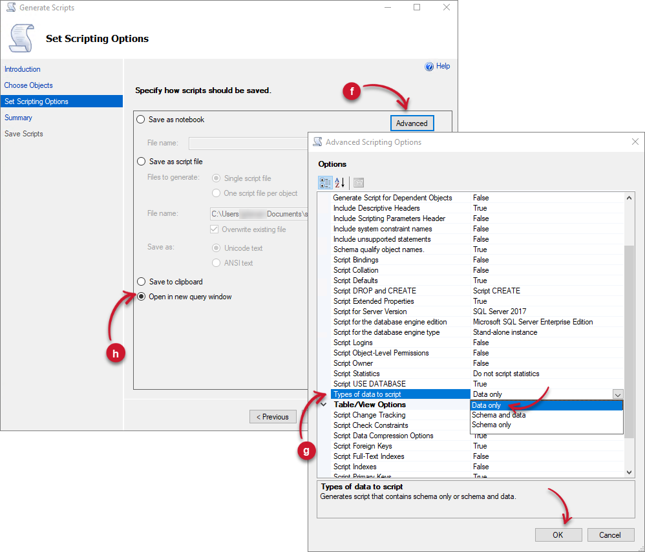Choose the Save to clipboard option
Viewport: 645px width, 552px height.
140,282
